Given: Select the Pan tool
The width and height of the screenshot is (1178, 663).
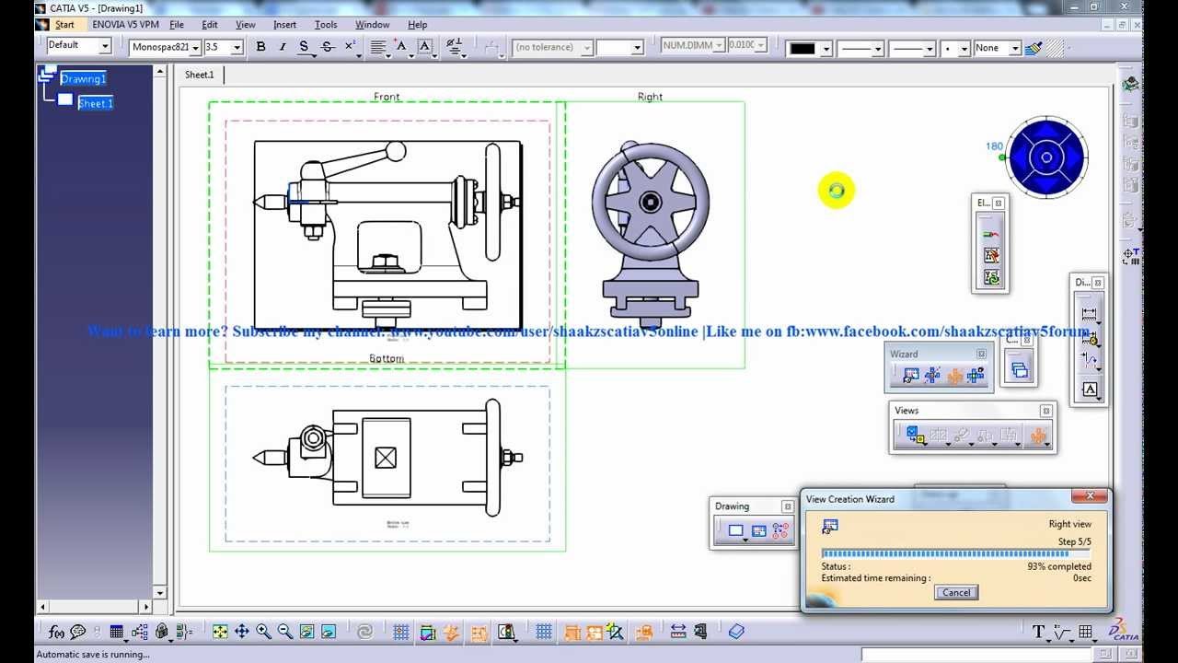Looking at the screenshot, I should coord(242,632).
